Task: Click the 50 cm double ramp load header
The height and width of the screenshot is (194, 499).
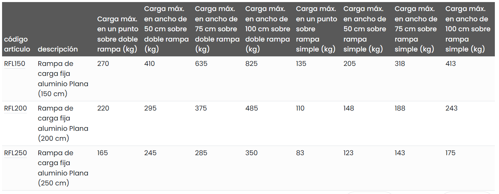Action: pos(166,29)
